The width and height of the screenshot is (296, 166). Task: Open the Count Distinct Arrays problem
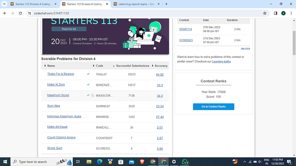[61, 138]
